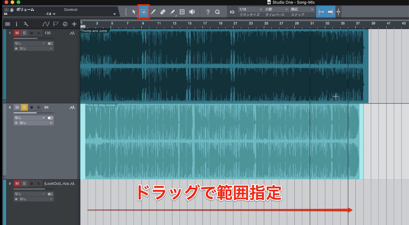Image resolution: width=409 pixels, height=225 pixels.
Task: Select the Listen speaker tool
Action: tap(192, 12)
